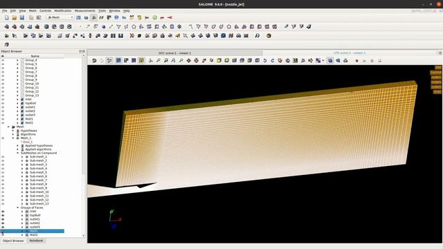Toggle visibility eye of Mesh_1
The width and height of the screenshot is (443, 249).
click(3, 138)
